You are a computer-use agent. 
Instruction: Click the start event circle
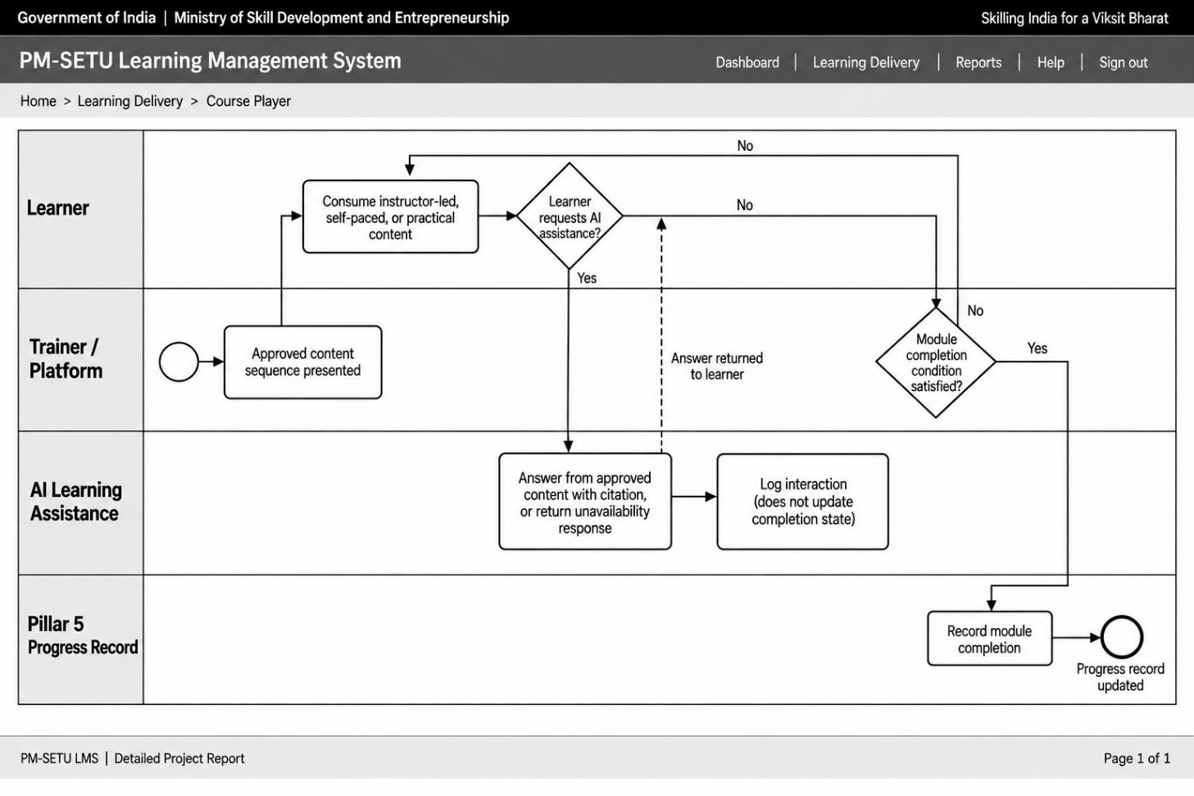click(179, 362)
